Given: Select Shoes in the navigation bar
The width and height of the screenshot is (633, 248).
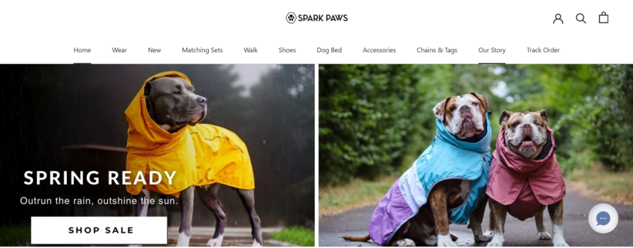Looking at the screenshot, I should point(287,50).
